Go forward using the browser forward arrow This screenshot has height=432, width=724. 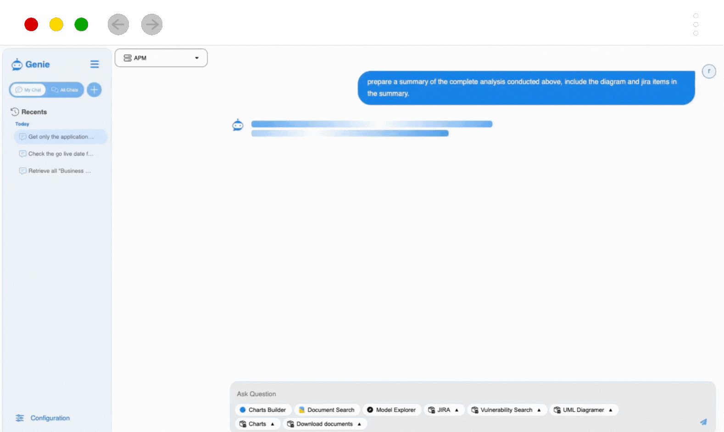152,24
